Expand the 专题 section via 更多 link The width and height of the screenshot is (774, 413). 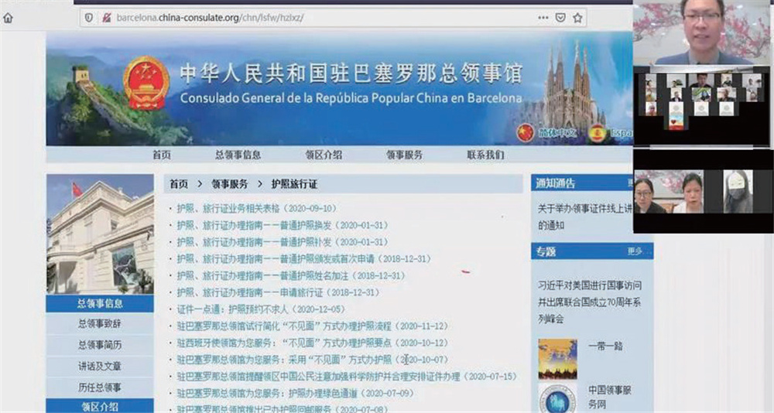click(x=635, y=251)
